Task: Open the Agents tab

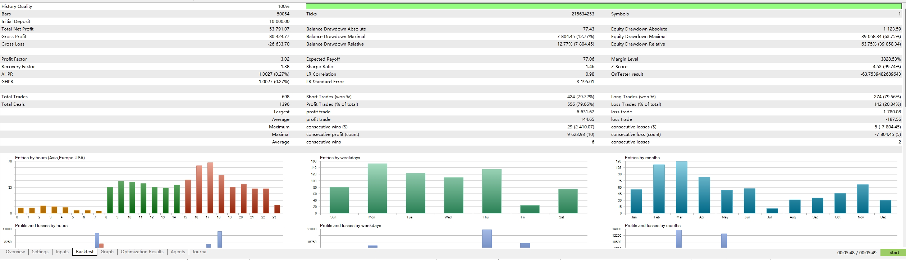Action: [178, 252]
